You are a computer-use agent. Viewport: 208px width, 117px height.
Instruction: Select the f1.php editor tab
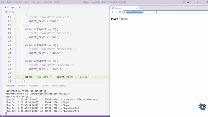click(10, 7)
